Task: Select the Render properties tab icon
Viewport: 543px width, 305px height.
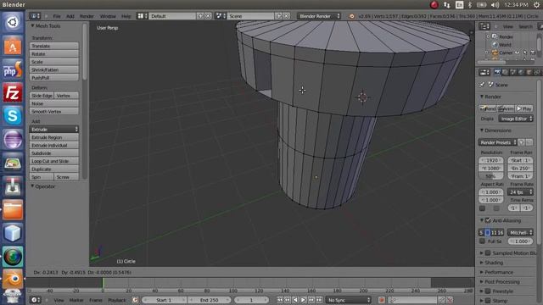Action: tap(498, 72)
